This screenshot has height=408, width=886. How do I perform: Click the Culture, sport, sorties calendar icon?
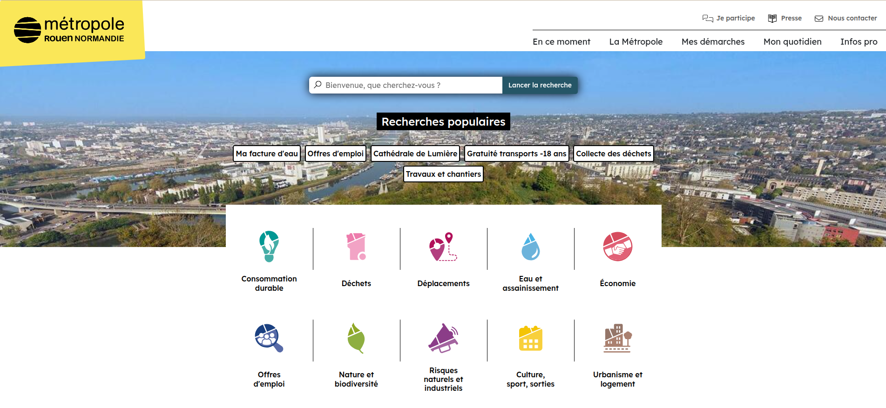click(x=530, y=338)
